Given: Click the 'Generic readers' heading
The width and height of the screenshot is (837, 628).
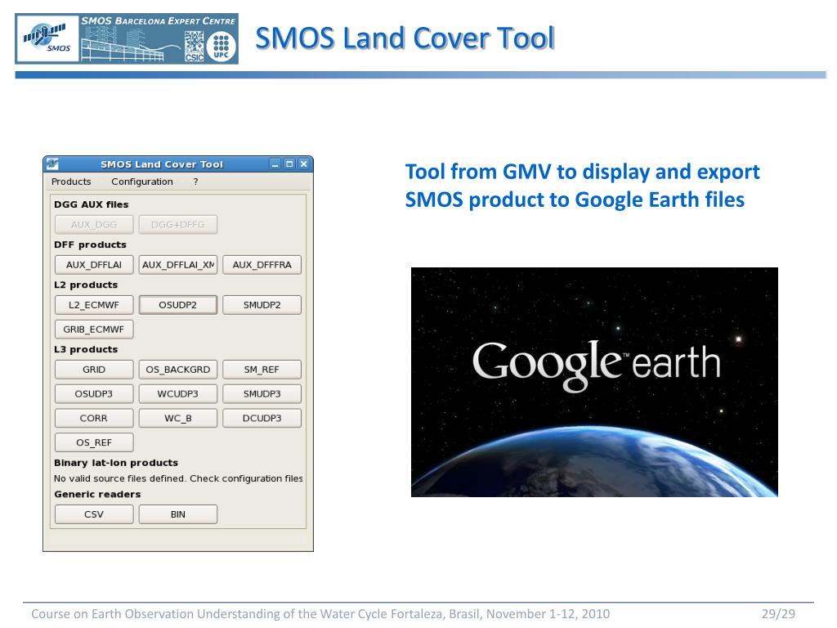Looking at the screenshot, I should tap(97, 495).
